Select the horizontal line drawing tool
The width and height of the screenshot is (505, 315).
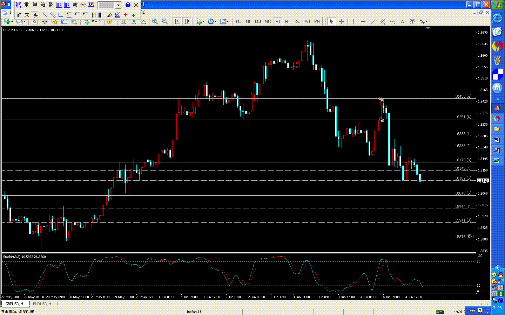tap(363, 21)
